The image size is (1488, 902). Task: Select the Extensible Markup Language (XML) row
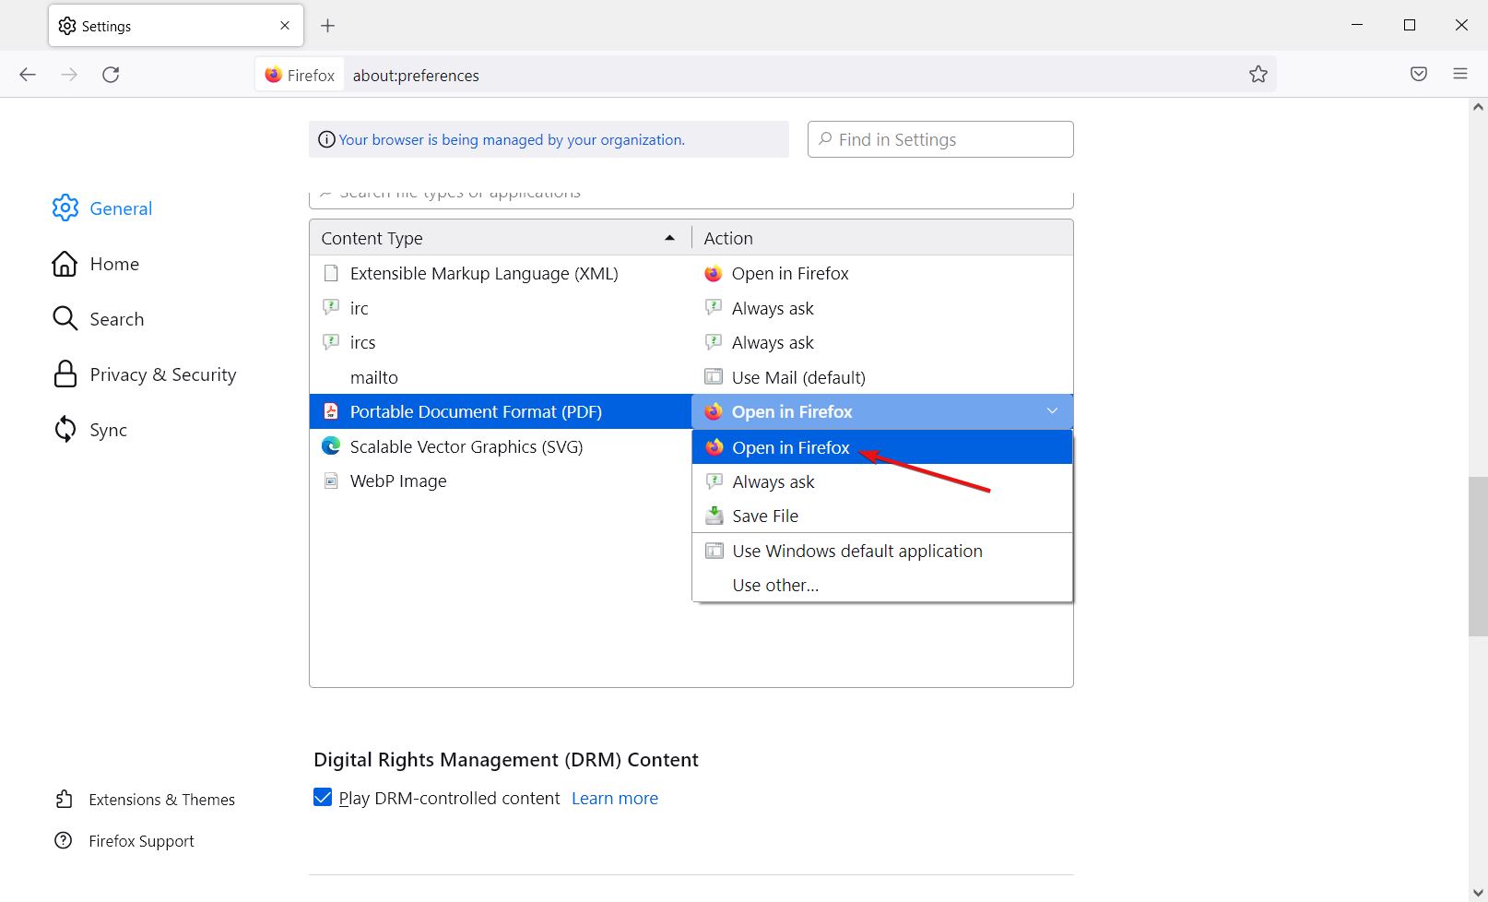click(501, 273)
